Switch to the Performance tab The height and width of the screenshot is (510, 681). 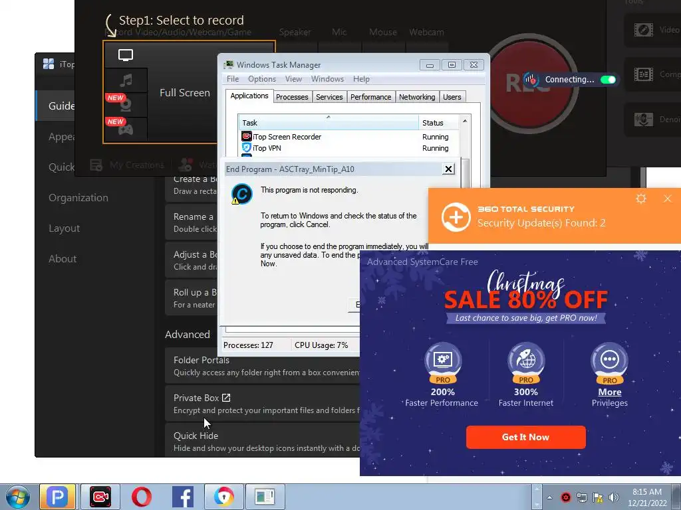click(x=371, y=97)
